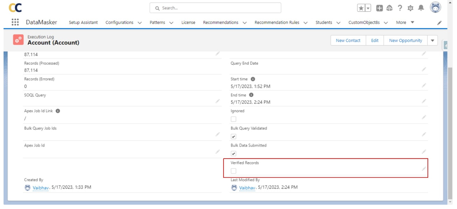
Task: Switch to the License tab
Action: 188,22
